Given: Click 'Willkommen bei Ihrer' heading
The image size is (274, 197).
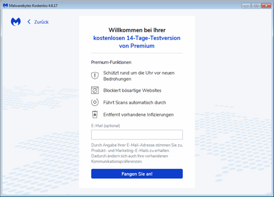Looking at the screenshot, I should coord(137,30).
